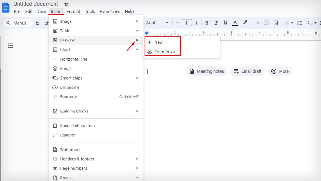Select the Watermark option

[96, 149]
